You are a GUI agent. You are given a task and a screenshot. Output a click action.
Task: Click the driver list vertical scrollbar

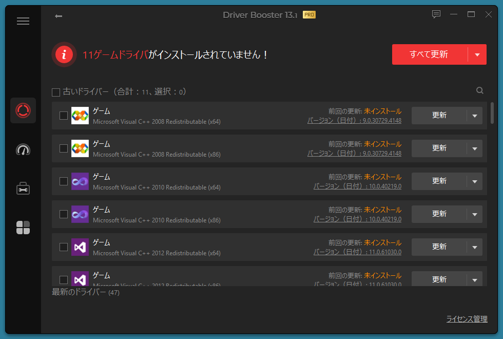tap(492, 113)
